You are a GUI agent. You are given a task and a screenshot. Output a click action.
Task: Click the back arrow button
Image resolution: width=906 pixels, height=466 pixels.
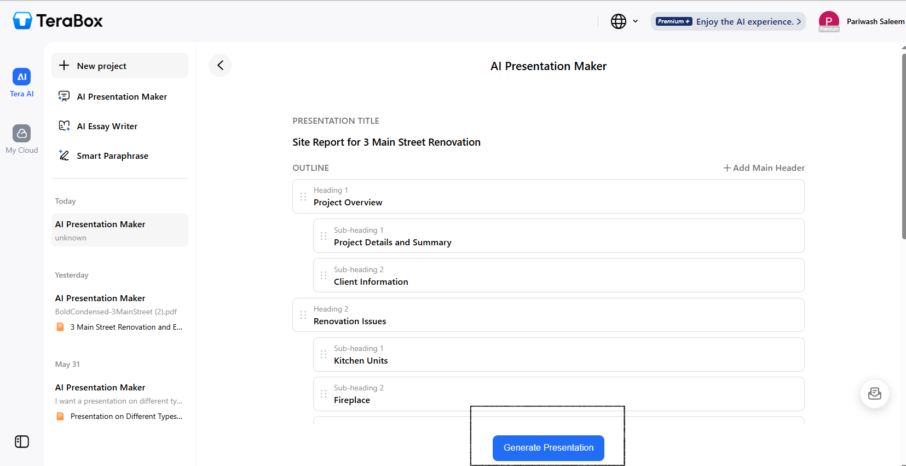[x=220, y=66]
